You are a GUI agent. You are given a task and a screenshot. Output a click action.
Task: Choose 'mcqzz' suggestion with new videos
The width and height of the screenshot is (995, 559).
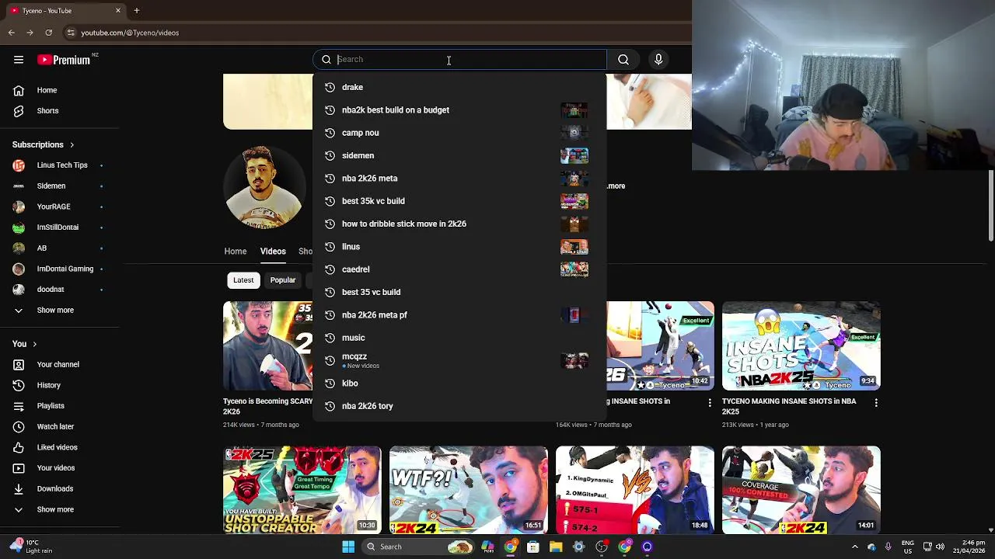pos(459,361)
